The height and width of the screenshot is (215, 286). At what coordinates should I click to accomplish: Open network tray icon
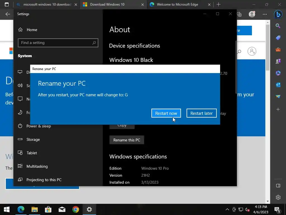pyautogui.click(x=241, y=209)
